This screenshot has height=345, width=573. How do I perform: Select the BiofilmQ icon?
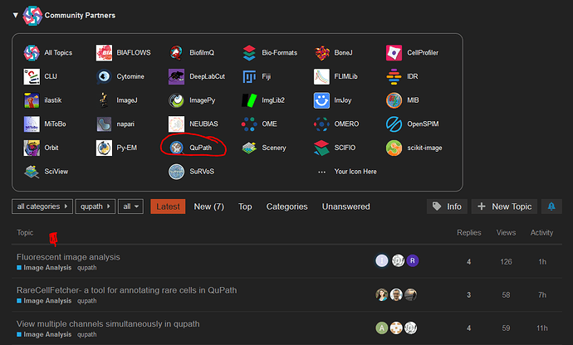pos(177,53)
